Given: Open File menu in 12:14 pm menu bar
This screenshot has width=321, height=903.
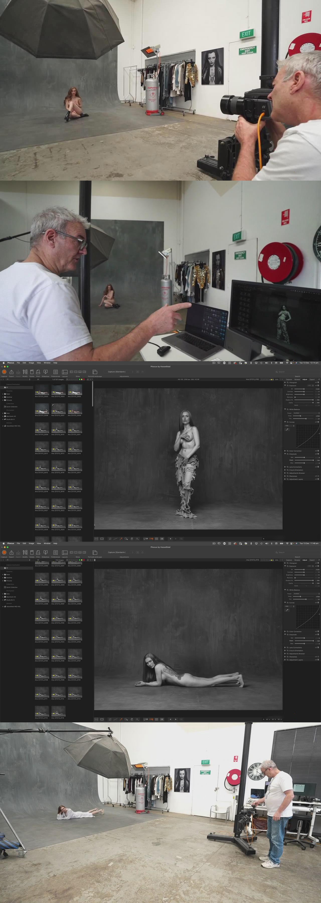Looking at the screenshot, I should tap(18, 363).
